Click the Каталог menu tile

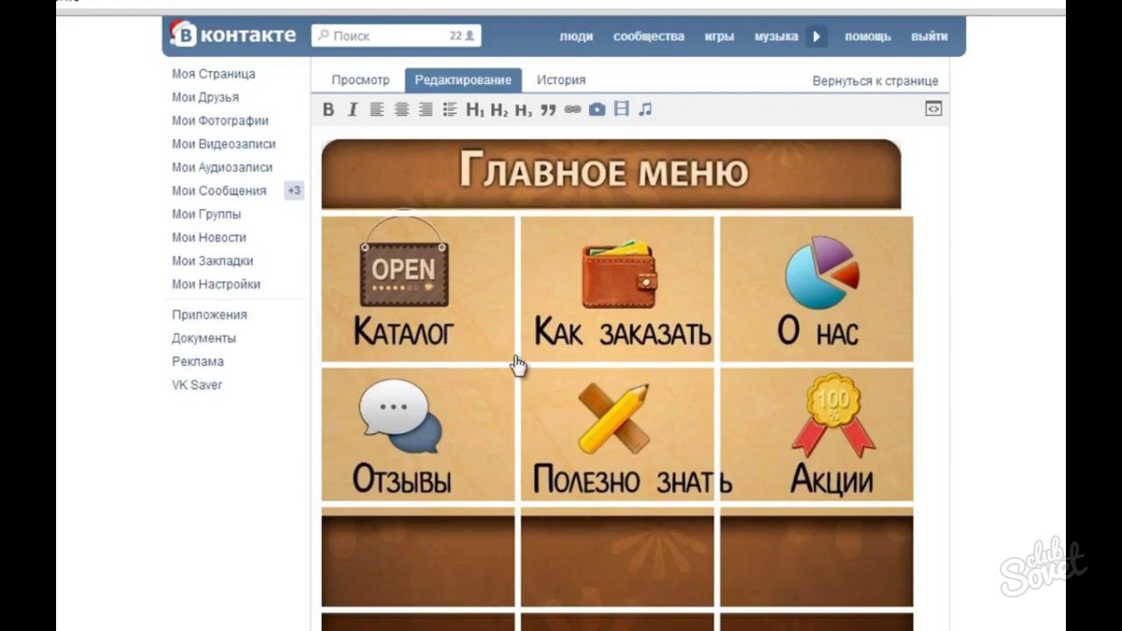[x=418, y=289]
